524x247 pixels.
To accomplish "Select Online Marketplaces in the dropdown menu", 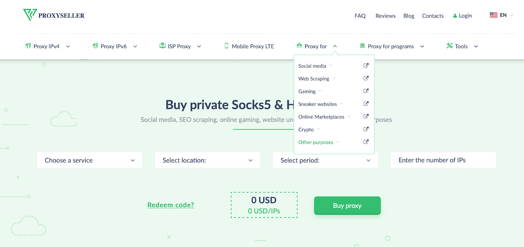I will click(x=321, y=117).
